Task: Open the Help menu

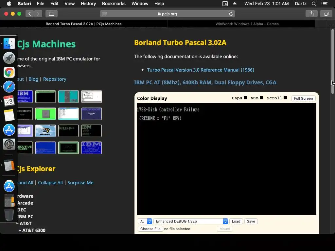Action: coord(159,4)
